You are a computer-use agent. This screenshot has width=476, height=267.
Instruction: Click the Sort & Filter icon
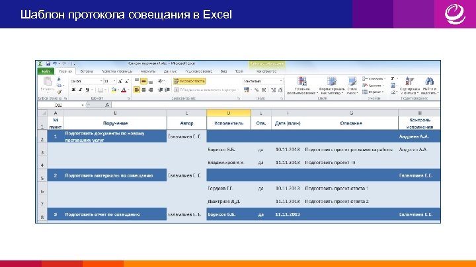[x=409, y=81]
